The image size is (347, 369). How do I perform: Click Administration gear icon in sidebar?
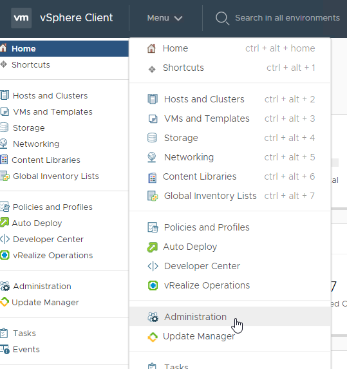(5, 286)
